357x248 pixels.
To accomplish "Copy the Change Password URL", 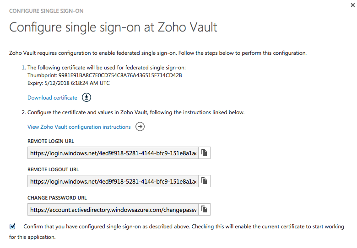I will (205, 210).
